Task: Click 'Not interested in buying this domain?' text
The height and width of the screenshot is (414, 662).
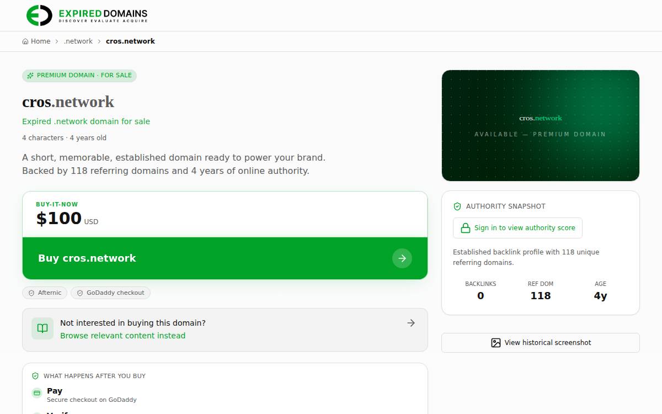Action: (x=133, y=323)
